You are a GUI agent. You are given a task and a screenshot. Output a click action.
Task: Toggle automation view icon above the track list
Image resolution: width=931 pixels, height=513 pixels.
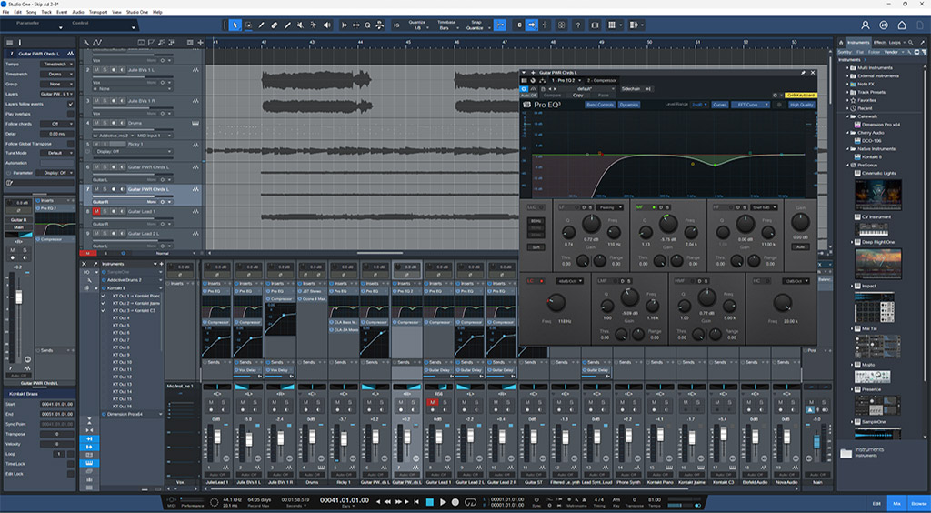pos(98,42)
